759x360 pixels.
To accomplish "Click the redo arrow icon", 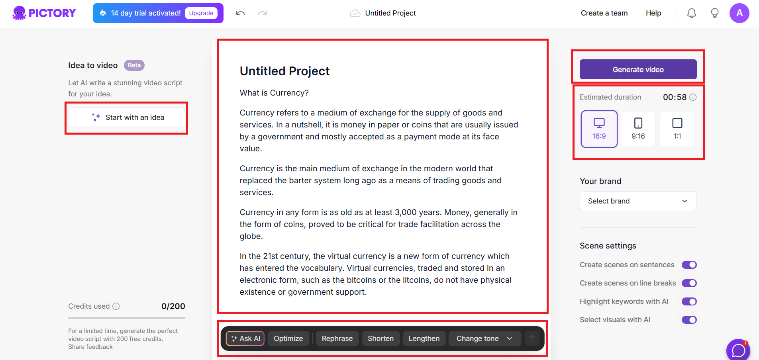I will 262,13.
